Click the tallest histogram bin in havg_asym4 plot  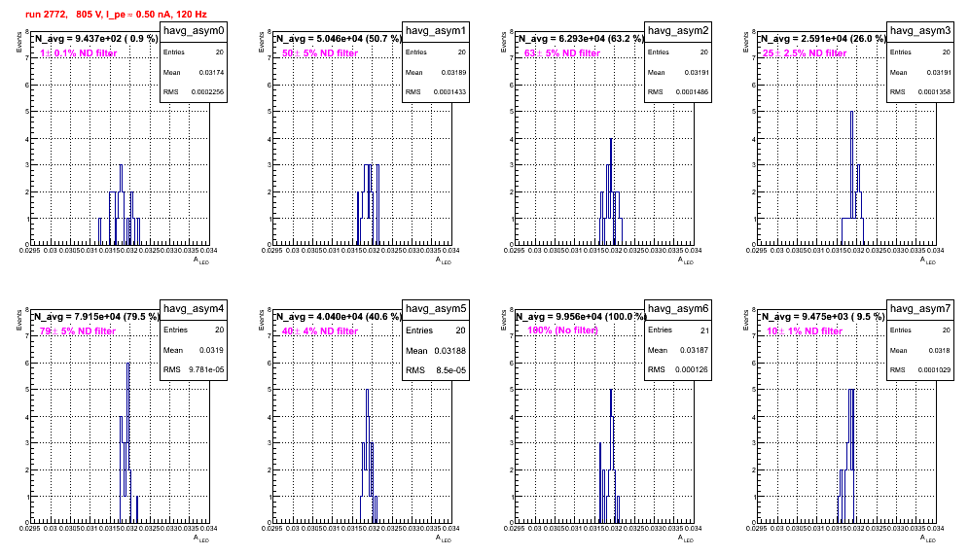(127, 442)
